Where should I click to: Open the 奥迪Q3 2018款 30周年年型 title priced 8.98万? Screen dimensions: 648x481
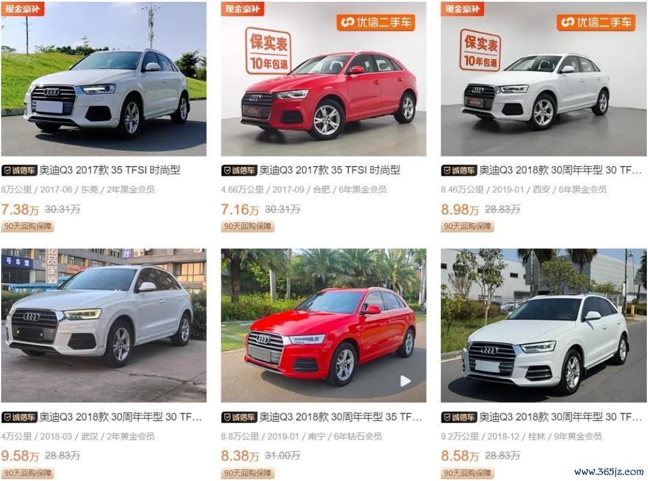coord(560,170)
